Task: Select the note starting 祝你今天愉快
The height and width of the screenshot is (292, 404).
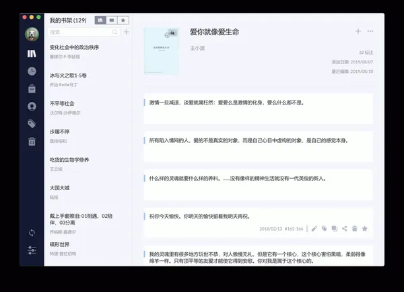Action: 258,223
